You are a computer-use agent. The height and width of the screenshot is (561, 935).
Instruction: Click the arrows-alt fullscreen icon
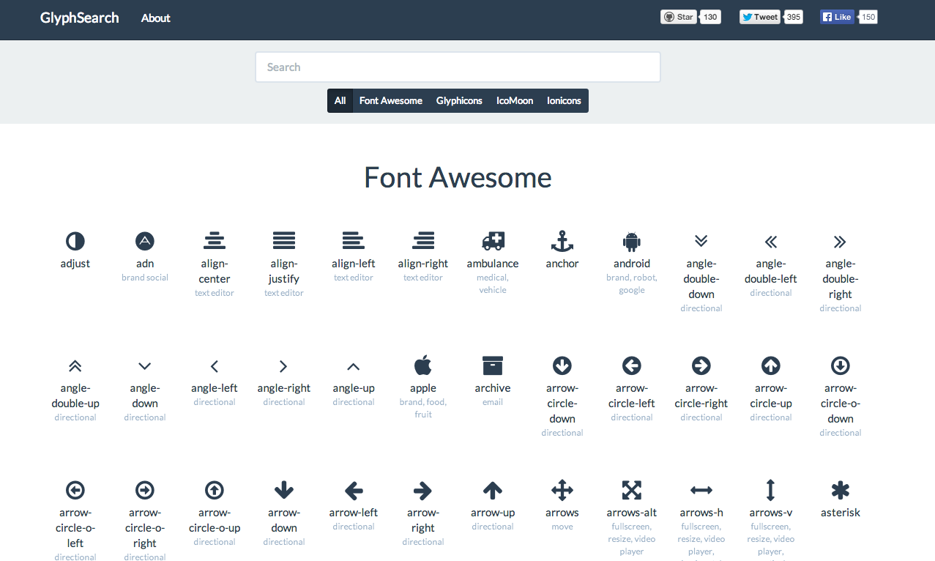point(632,490)
